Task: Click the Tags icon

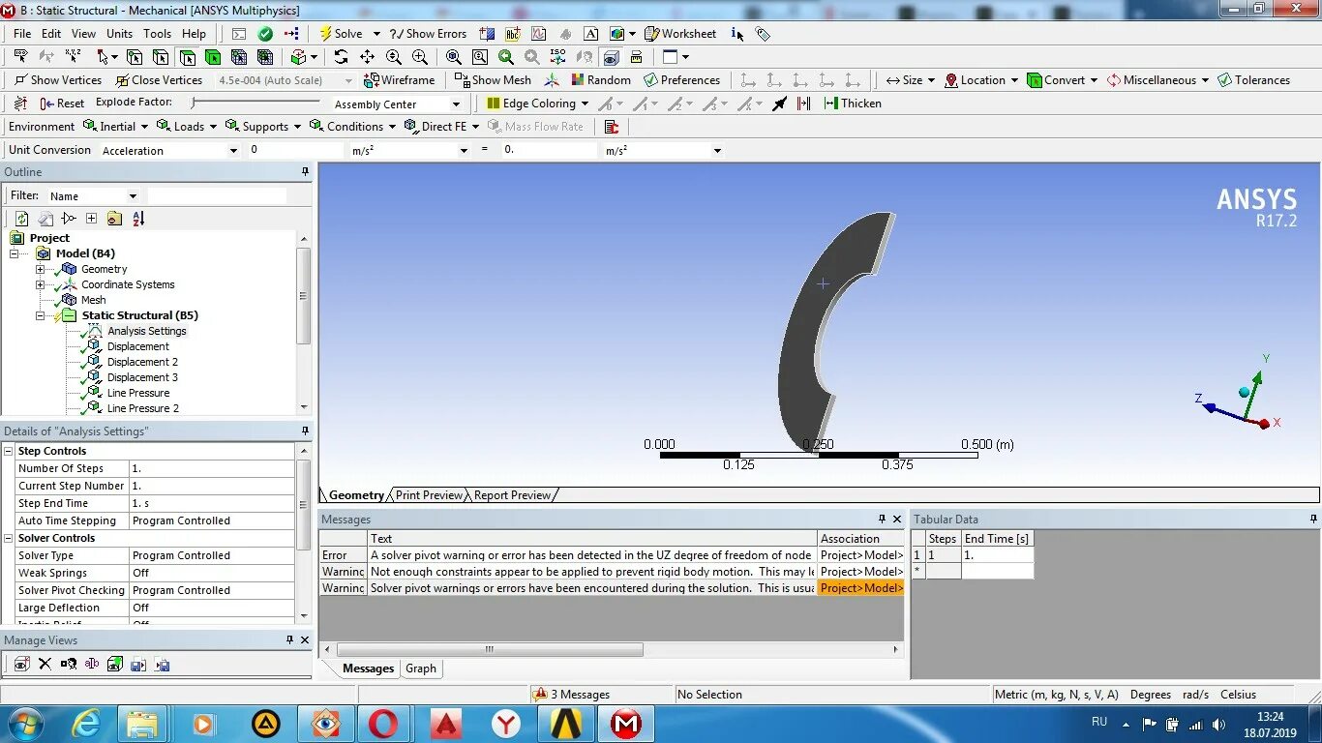Action: pos(763,34)
